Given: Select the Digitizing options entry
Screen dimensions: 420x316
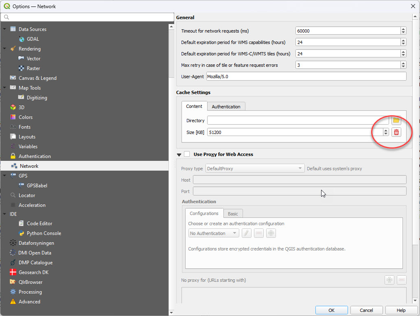Looking at the screenshot, I should (x=37, y=98).
